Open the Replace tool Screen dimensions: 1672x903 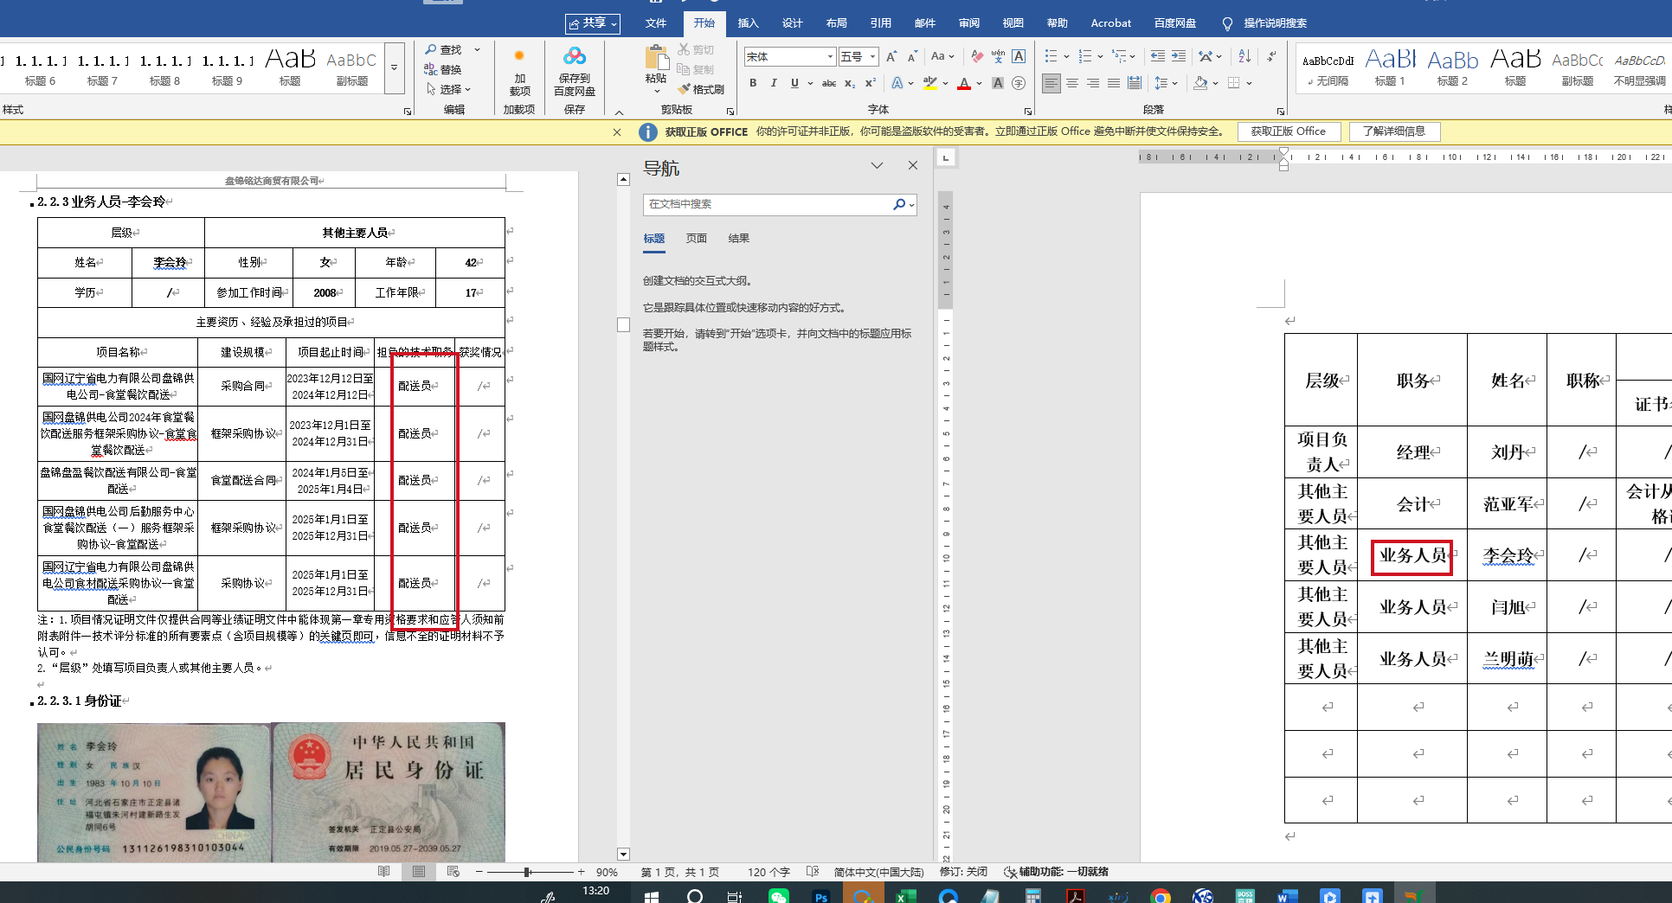point(443,70)
